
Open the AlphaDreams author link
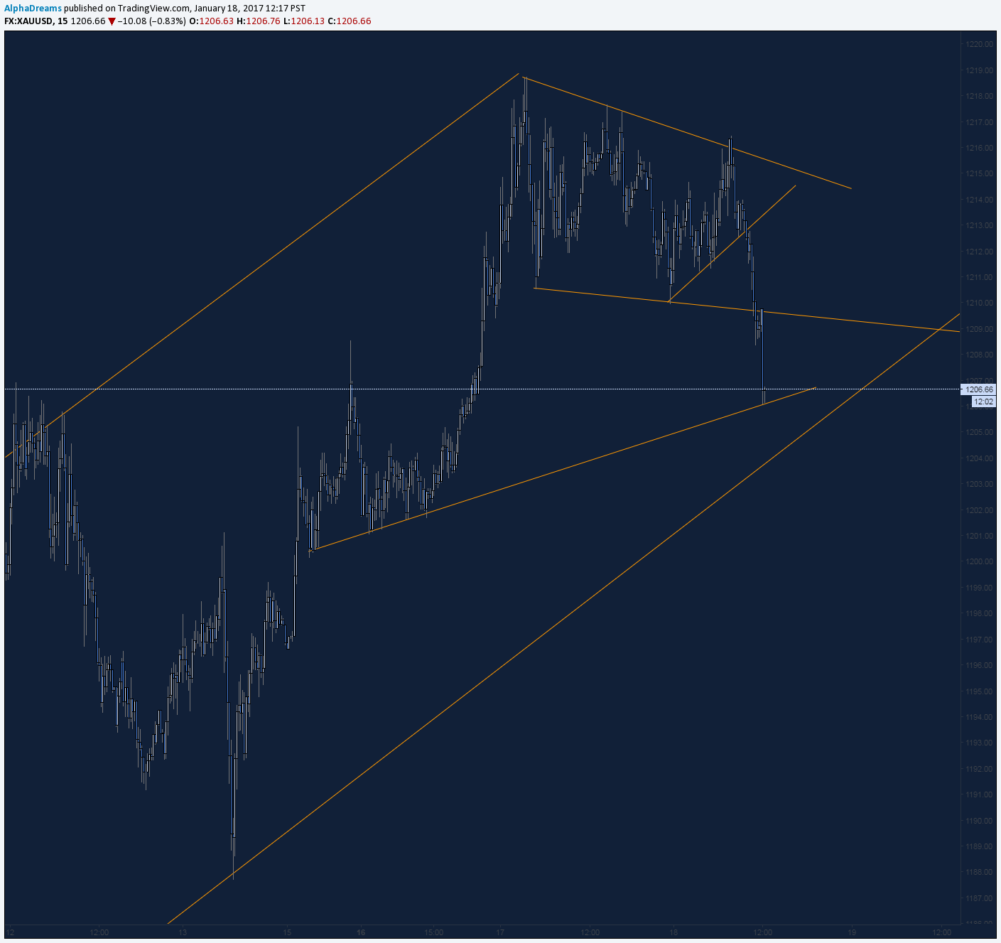tap(33, 9)
